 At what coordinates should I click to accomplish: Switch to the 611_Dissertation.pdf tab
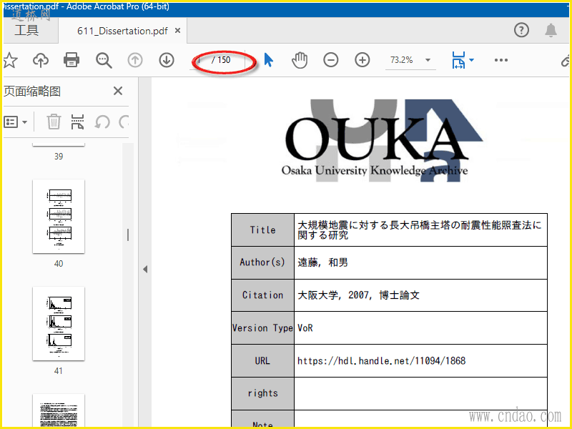[122, 31]
